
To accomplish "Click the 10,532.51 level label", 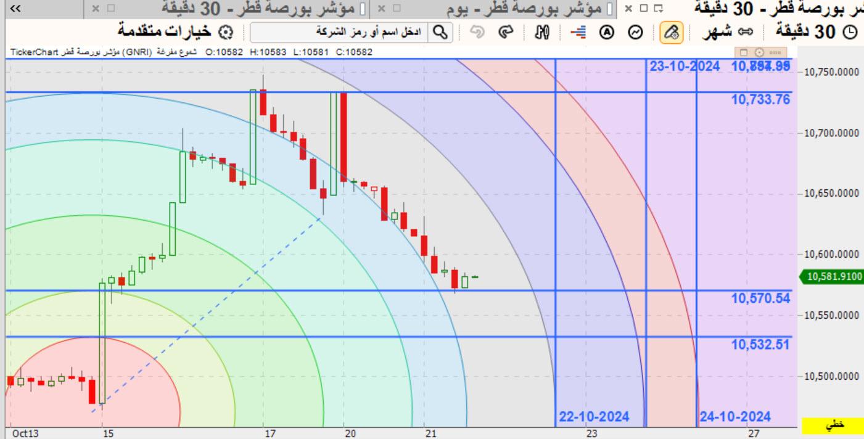I will [x=761, y=345].
